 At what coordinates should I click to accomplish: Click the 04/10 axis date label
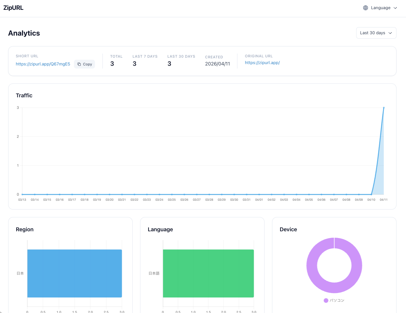[x=371, y=200]
